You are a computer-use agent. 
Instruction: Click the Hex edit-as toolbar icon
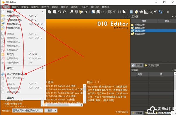pyautogui.click(x=105, y=12)
